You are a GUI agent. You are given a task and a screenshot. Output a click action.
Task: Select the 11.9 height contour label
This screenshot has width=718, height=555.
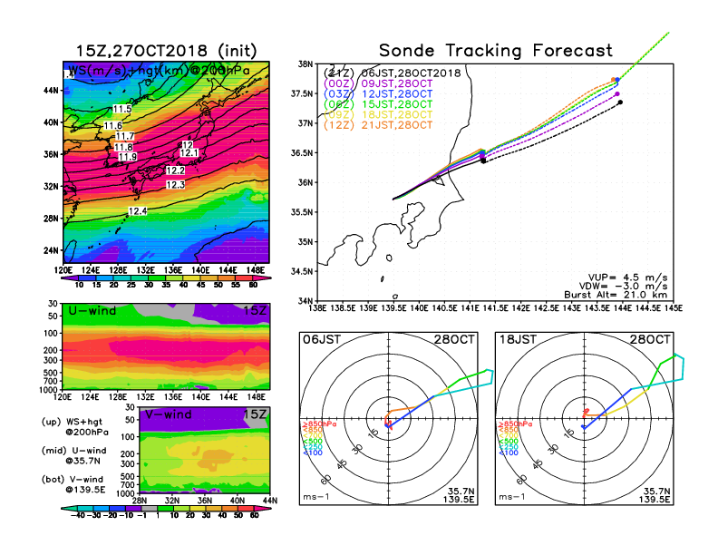tap(127, 157)
